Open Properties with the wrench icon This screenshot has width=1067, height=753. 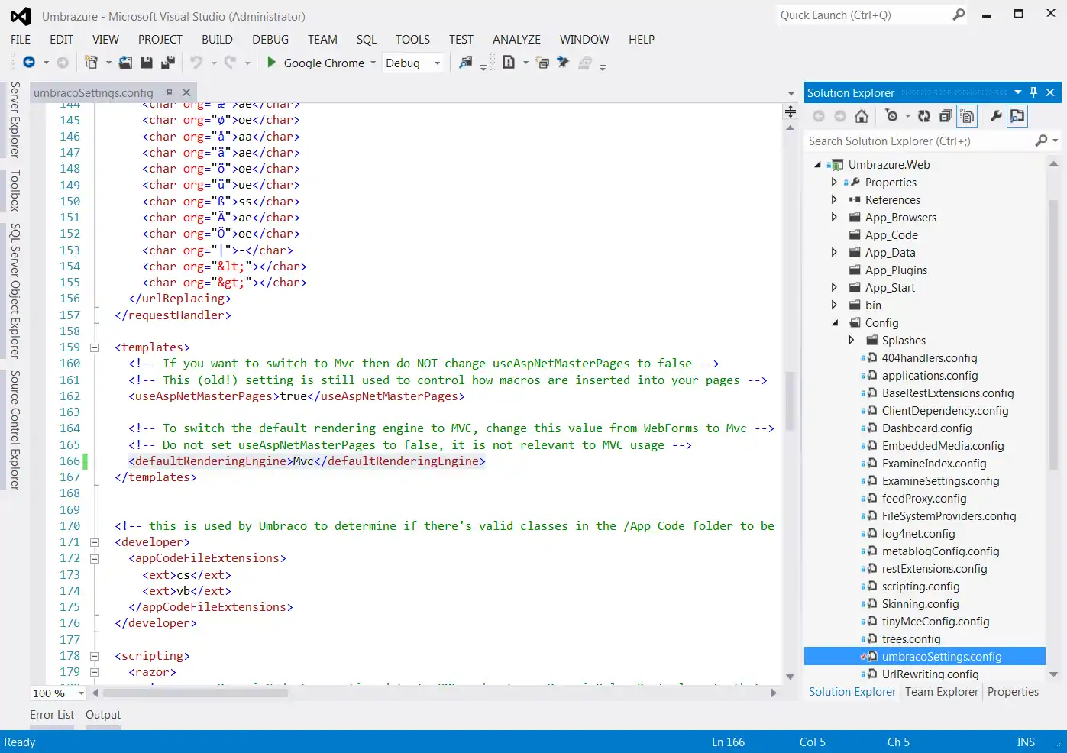[996, 116]
